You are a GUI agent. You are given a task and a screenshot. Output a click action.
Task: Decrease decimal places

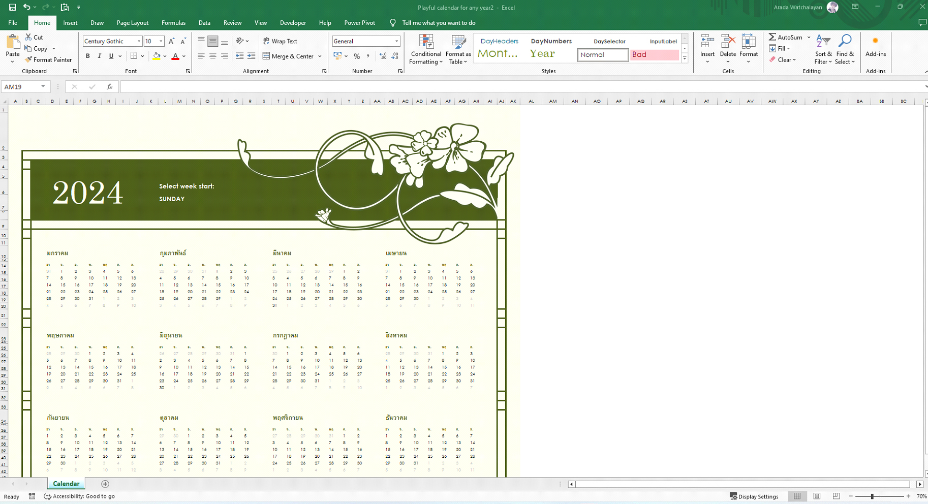[395, 56]
